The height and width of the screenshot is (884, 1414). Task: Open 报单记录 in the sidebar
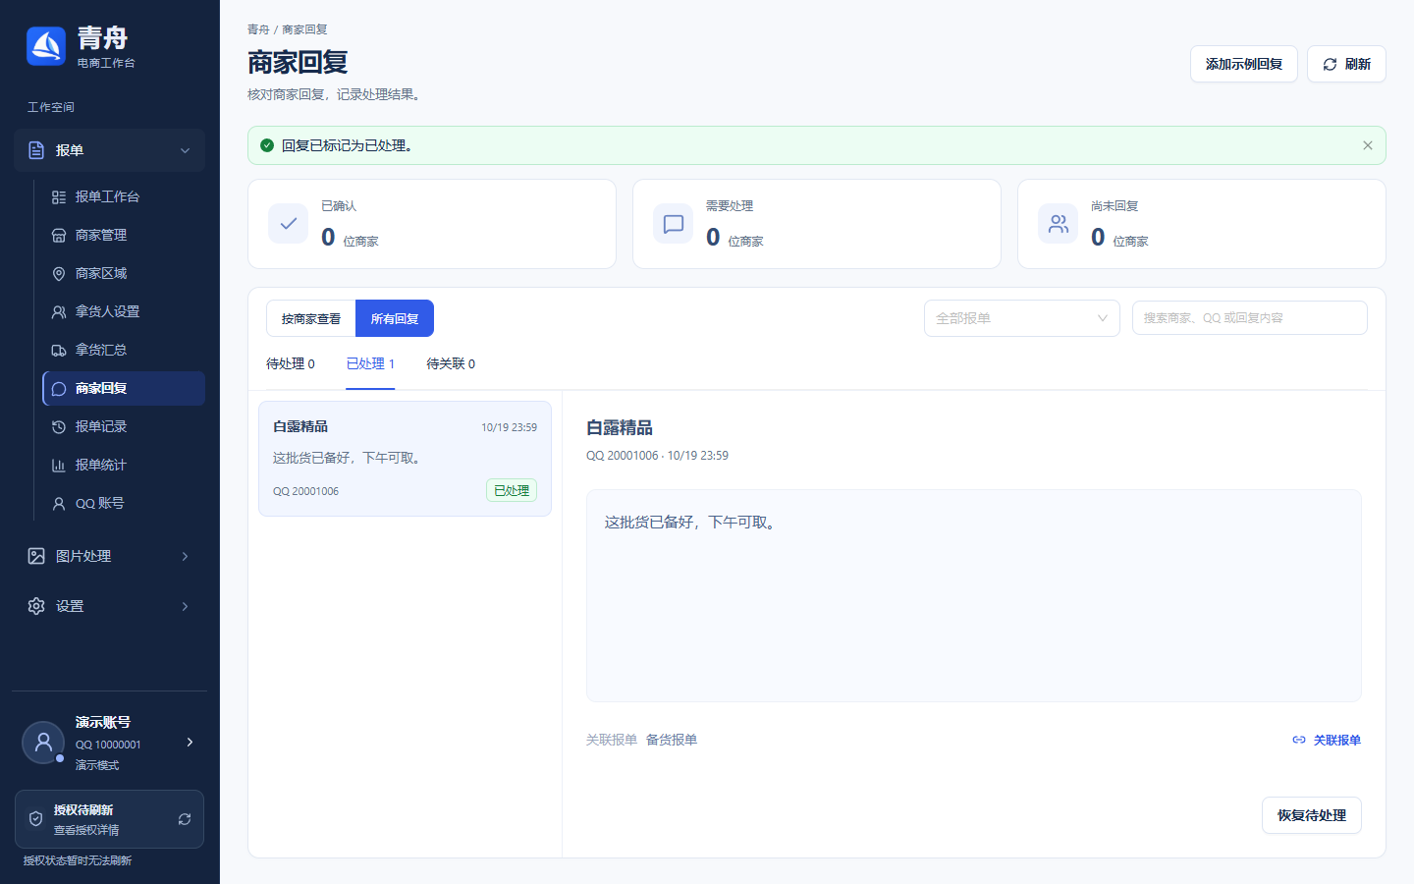pos(124,426)
